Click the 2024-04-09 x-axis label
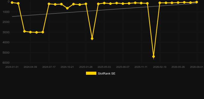This screenshot has width=204, height=99. (x=30, y=67)
